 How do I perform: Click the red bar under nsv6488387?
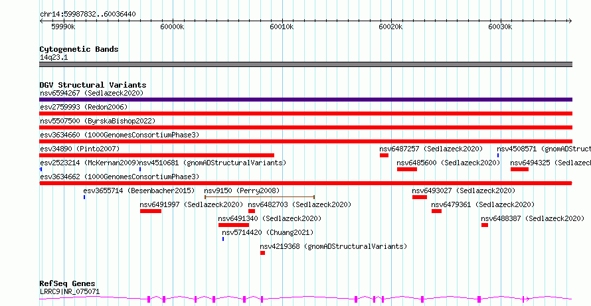coord(485,225)
